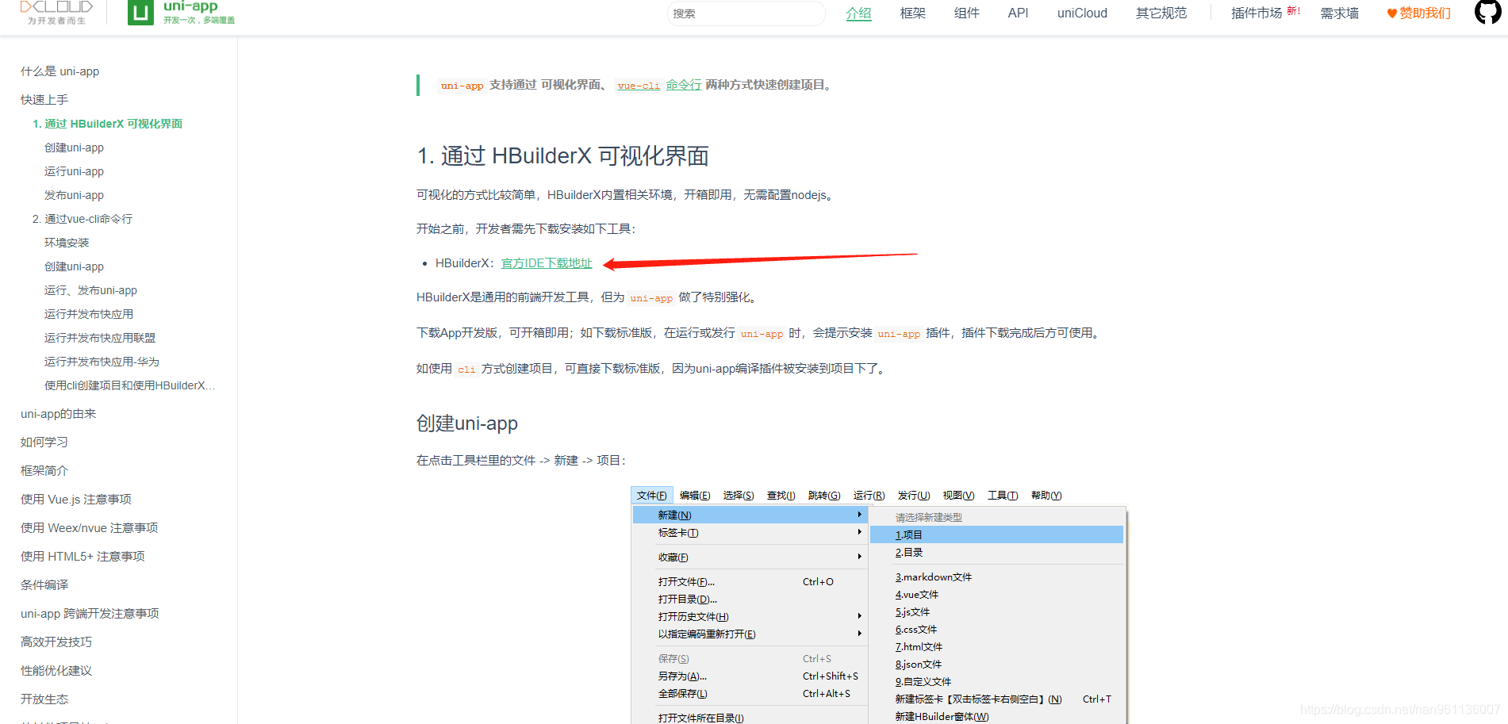Open sidebar item uni-app的由来
The image size is (1508, 724).
coord(59,414)
